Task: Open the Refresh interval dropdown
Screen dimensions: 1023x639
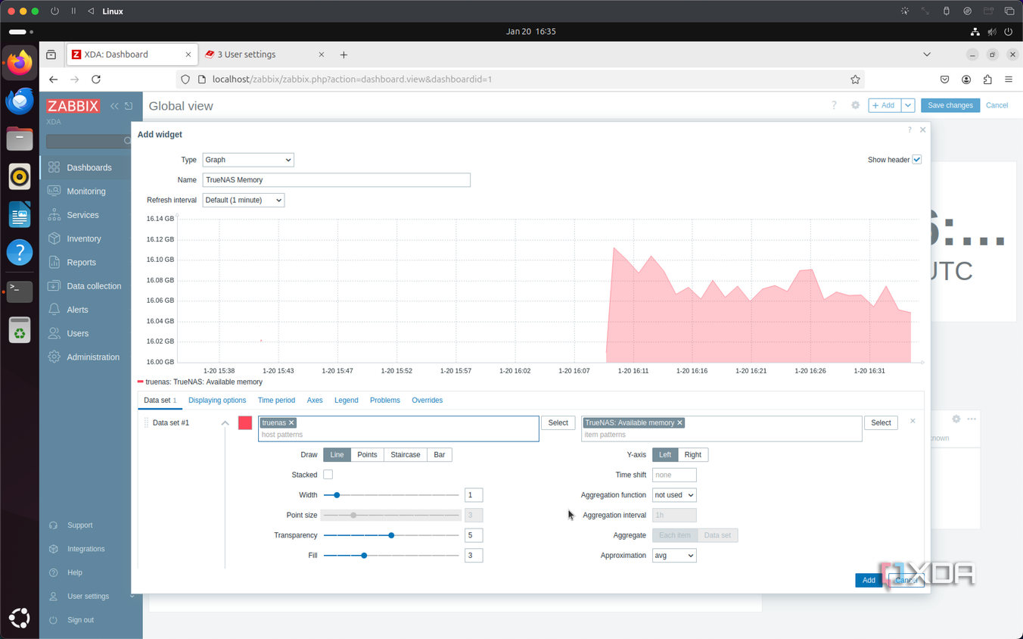Action: (244, 200)
